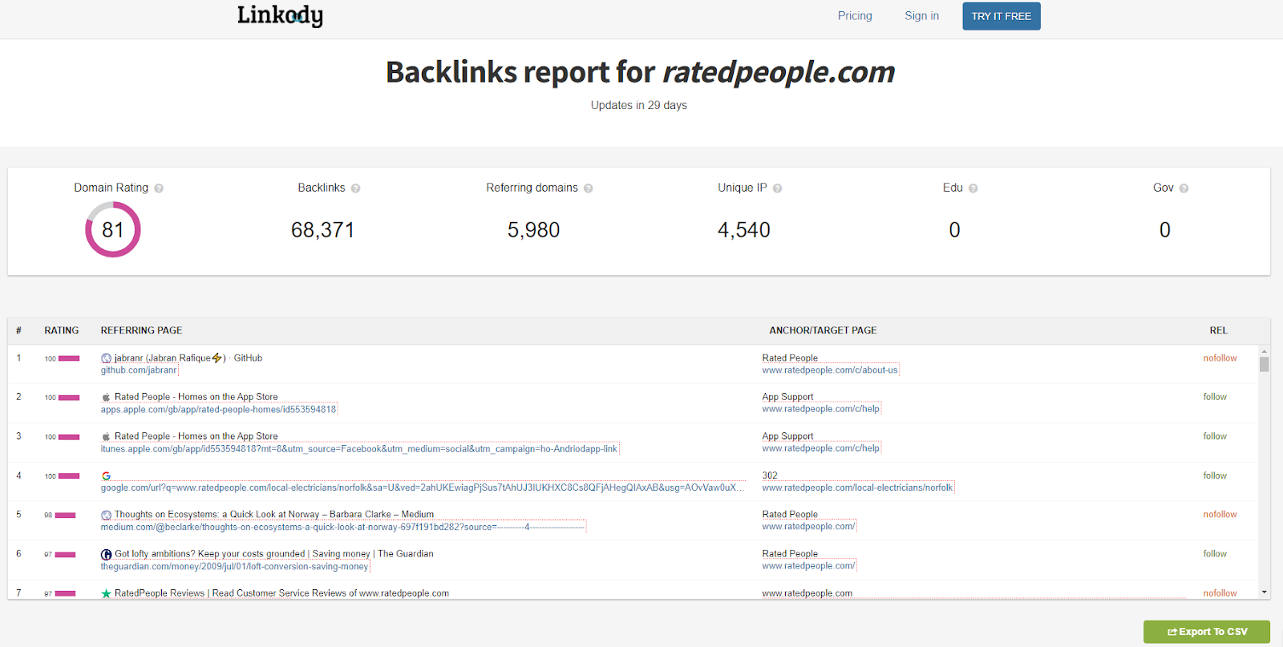
Task: Click the nofollow tag in row 1
Action: click(x=1220, y=358)
